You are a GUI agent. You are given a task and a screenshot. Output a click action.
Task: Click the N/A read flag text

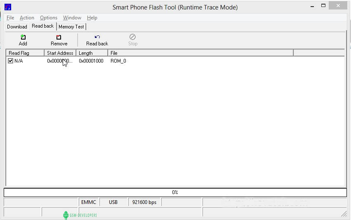[x=19, y=61]
